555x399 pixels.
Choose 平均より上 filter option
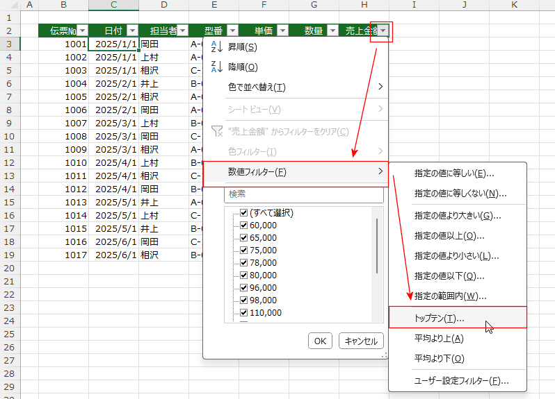(x=438, y=339)
